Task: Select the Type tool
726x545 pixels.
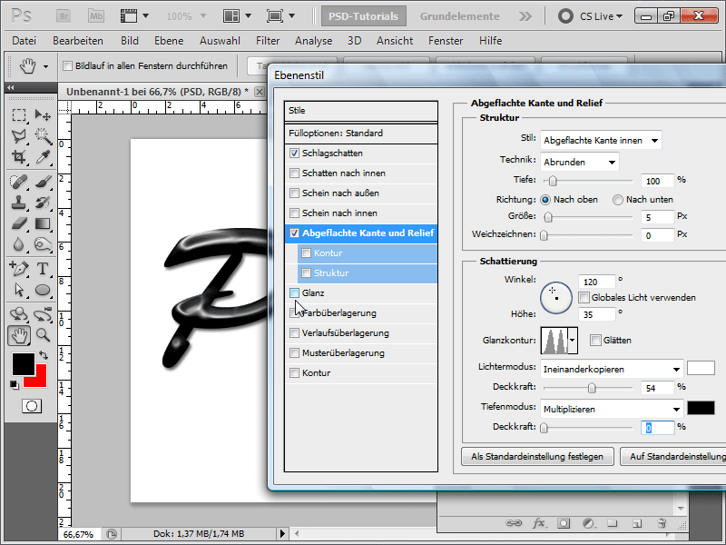Action: point(43,268)
